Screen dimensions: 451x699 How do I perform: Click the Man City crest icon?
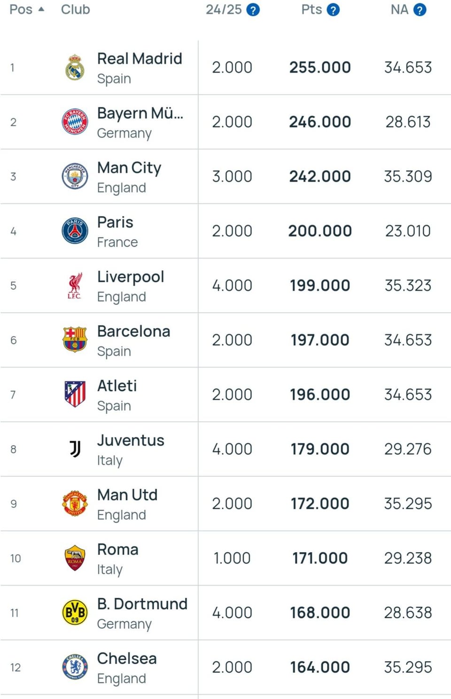point(75,177)
